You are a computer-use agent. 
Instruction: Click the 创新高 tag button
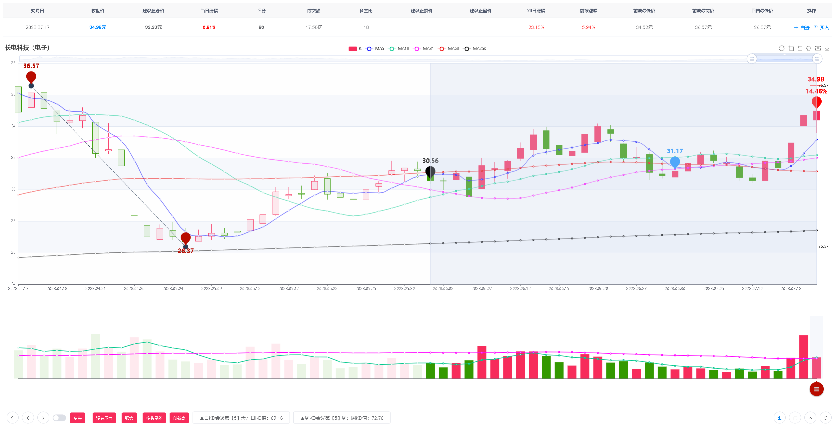click(179, 418)
